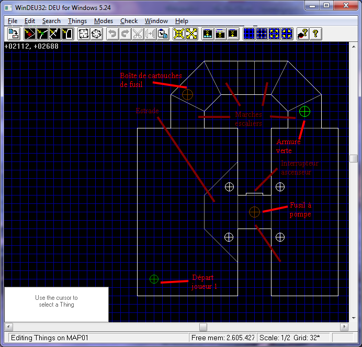Toggle dotted grid snap icon
The width and height of the screenshot is (362, 347).
point(262,34)
